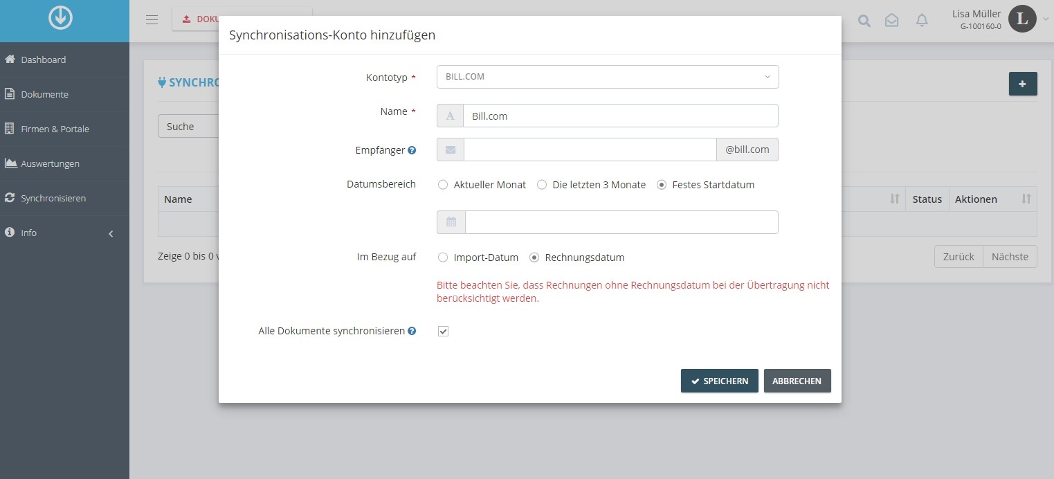Image resolution: width=1054 pixels, height=479 pixels.
Task: Open the notifications bell icon
Action: pos(922,21)
